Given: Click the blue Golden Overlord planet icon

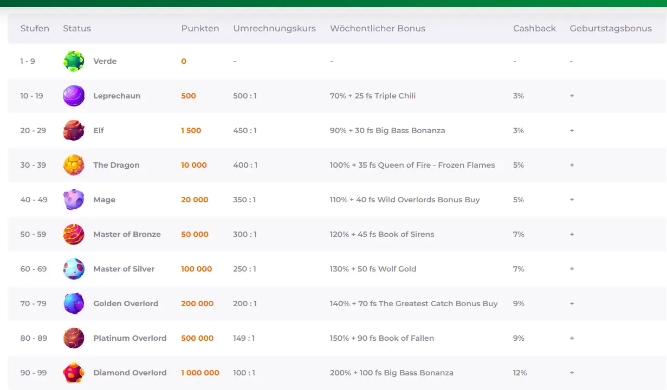Looking at the screenshot, I should 74,303.
